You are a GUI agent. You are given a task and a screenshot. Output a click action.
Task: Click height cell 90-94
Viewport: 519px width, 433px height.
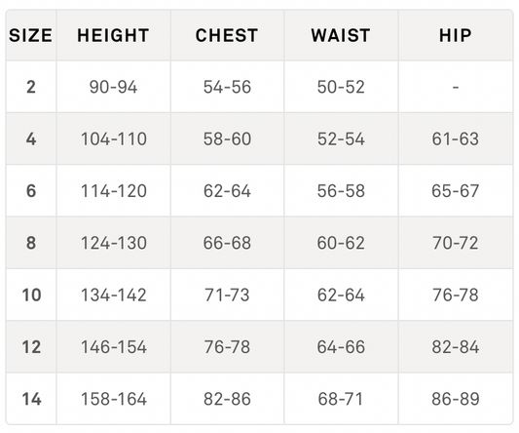pyautogui.click(x=113, y=87)
